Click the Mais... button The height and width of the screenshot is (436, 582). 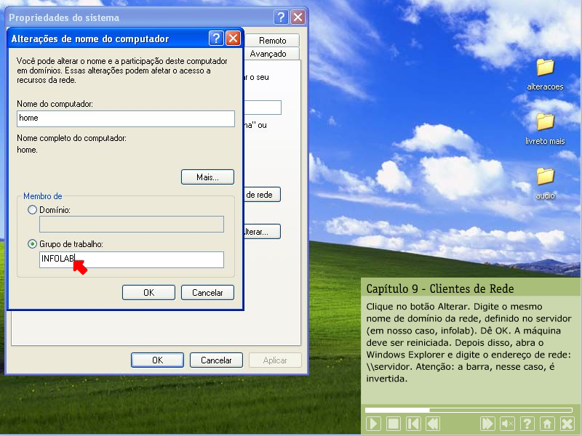tap(207, 177)
